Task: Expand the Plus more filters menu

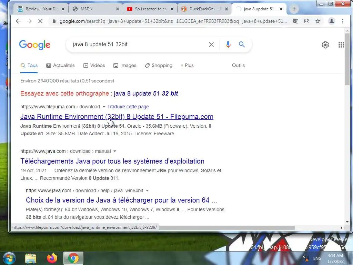Action: pos(187,65)
